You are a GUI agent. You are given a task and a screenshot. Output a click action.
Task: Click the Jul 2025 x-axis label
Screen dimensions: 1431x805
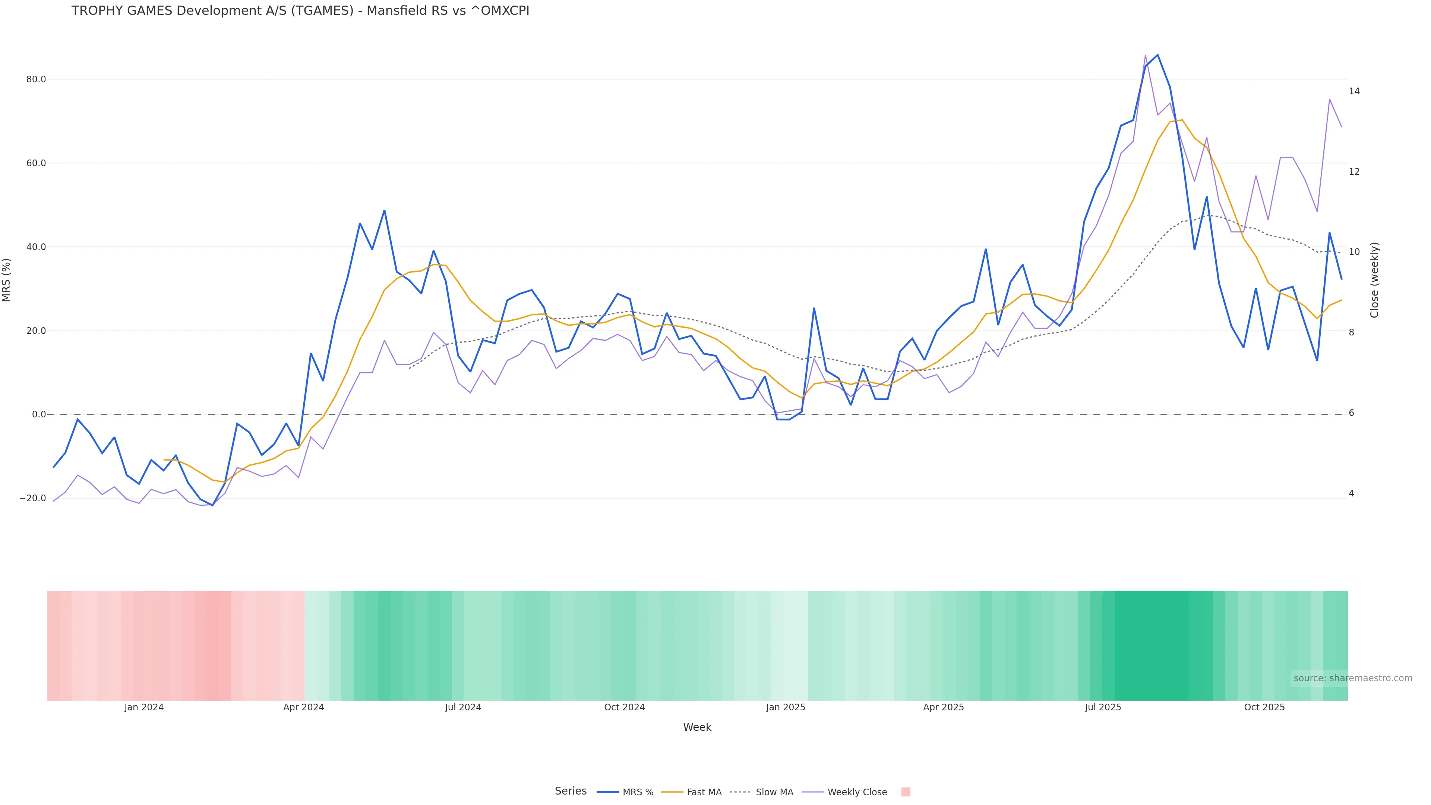(x=1103, y=707)
